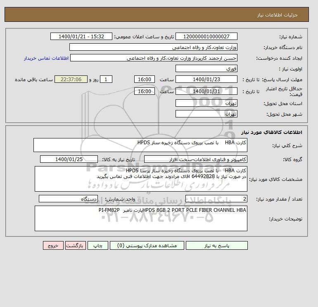Click the واحد شمارش label

point(120,199)
